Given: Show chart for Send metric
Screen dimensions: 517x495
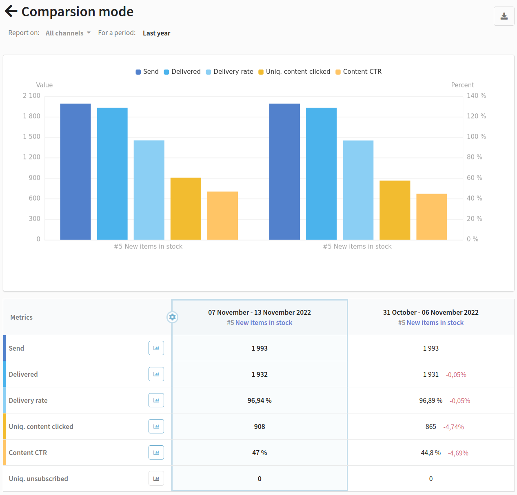Looking at the screenshot, I should tap(156, 348).
